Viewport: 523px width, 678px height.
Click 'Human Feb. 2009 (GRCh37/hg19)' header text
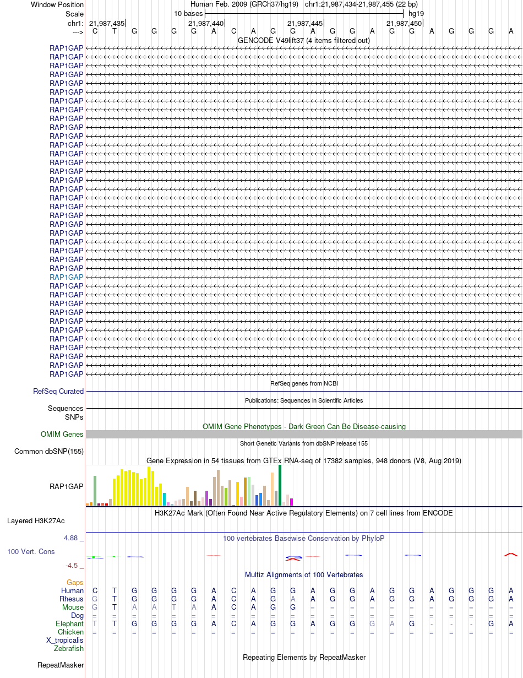point(244,4)
